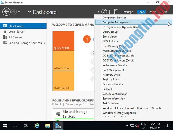The width and height of the screenshot is (173, 130).
Task: Open the Manage menu
Action: pyautogui.click(x=128, y=12)
